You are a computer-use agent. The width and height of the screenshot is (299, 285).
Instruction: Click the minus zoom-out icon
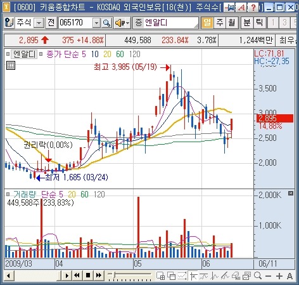tap(269, 276)
